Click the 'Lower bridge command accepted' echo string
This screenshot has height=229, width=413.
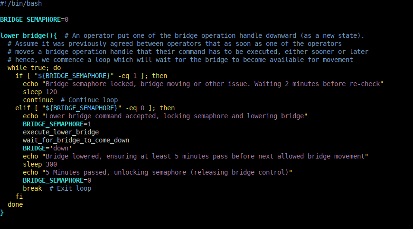(x=175, y=116)
